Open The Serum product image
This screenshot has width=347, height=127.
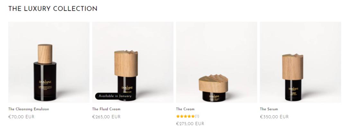(x=300, y=62)
